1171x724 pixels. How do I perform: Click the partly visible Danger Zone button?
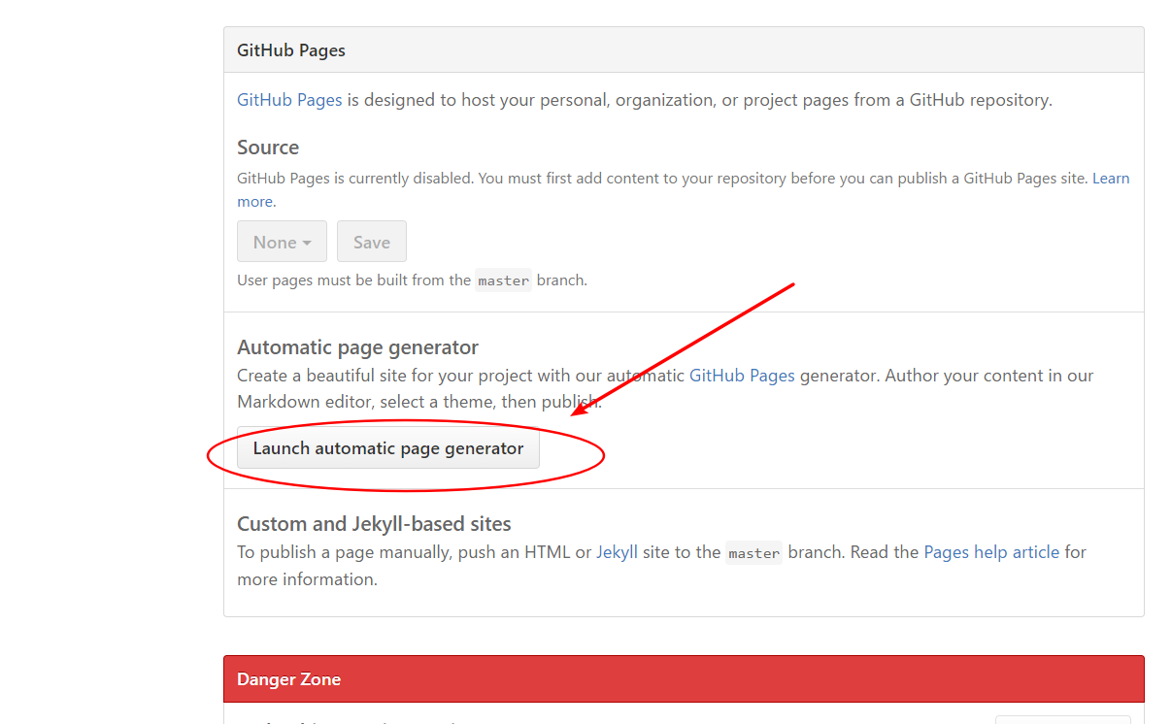point(1062,719)
